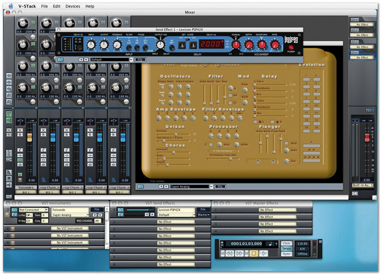382x276 pixels.
Task: Open edit (e) button on the third Group Channel
Action: pyautogui.click(x=90, y=150)
